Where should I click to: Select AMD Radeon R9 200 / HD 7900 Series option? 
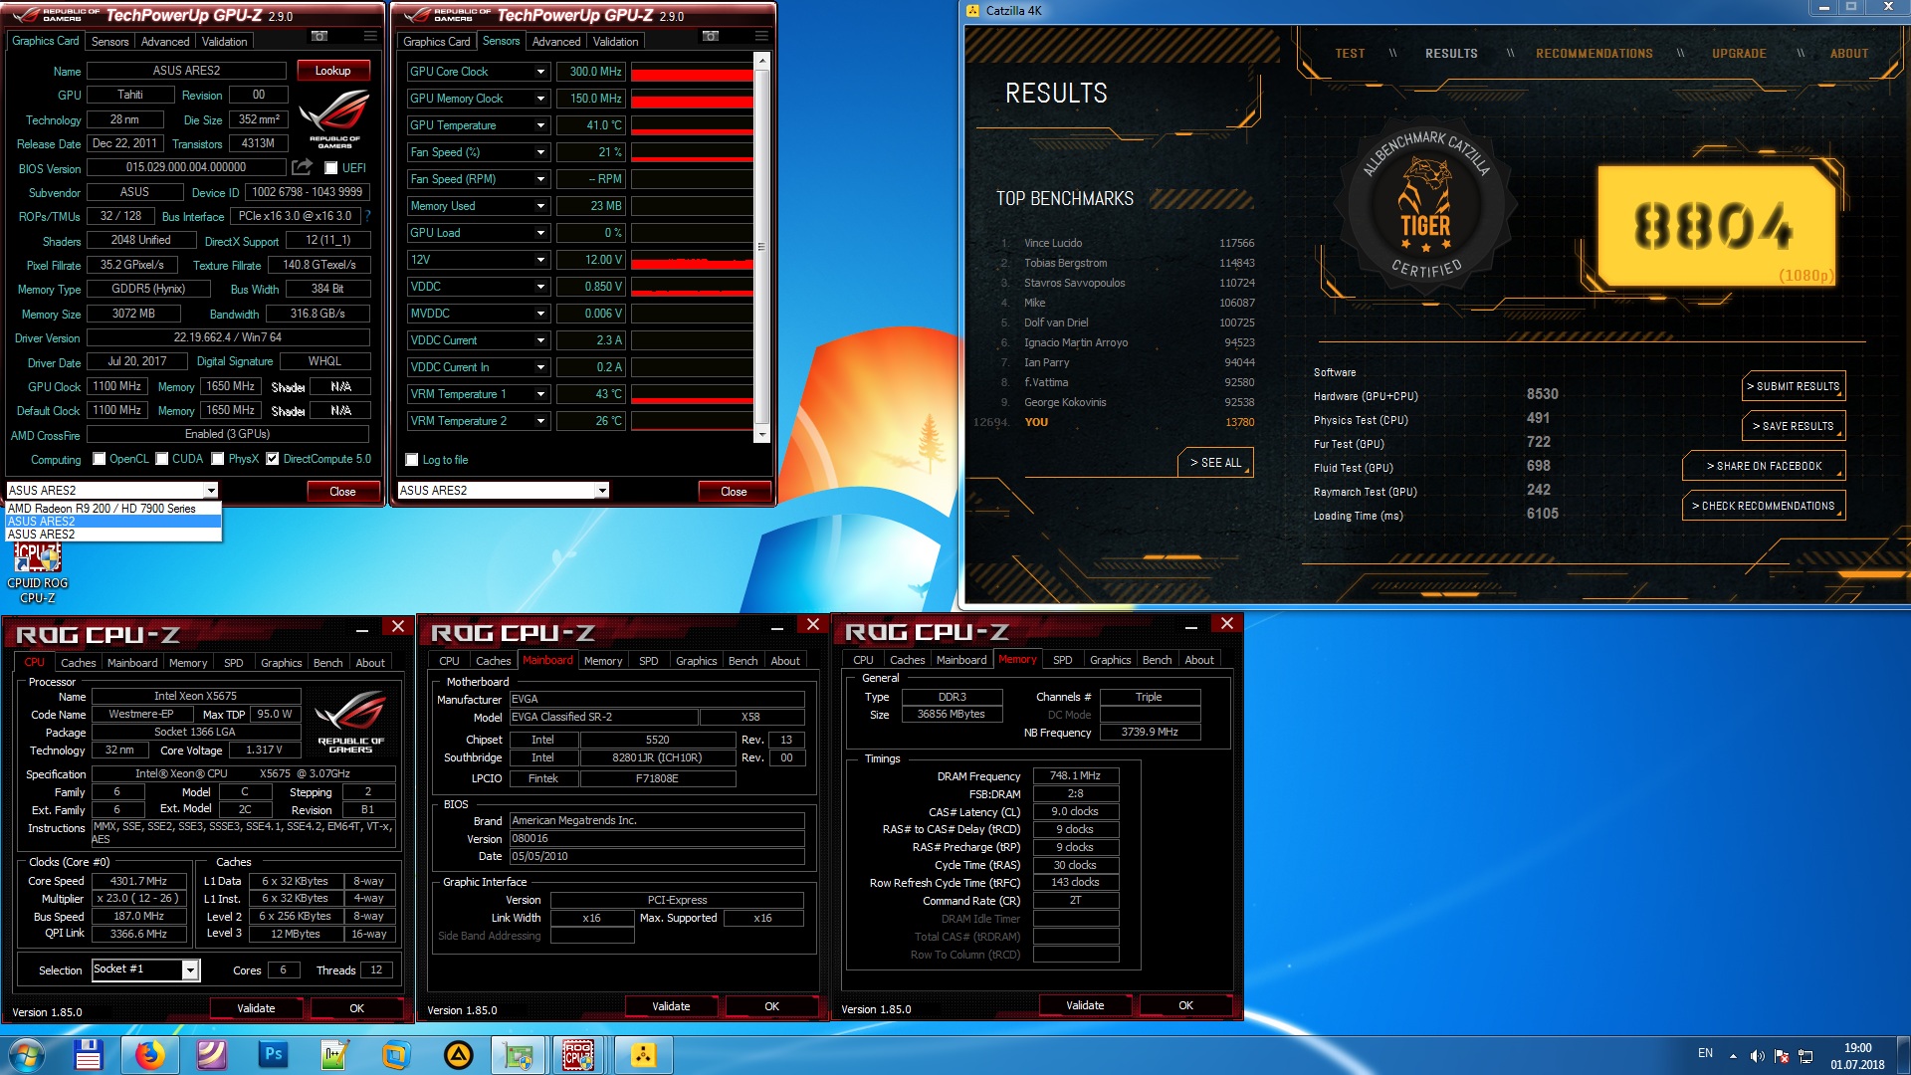pos(113,508)
